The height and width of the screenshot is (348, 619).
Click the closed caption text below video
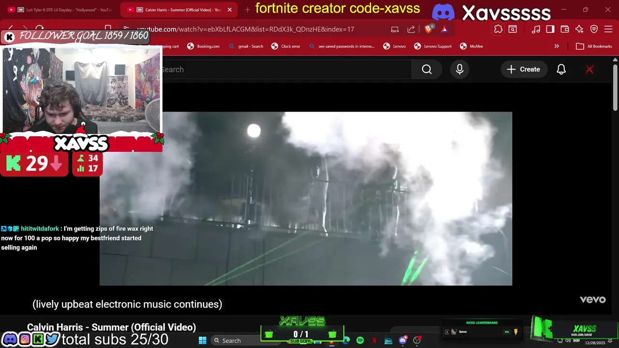127,304
